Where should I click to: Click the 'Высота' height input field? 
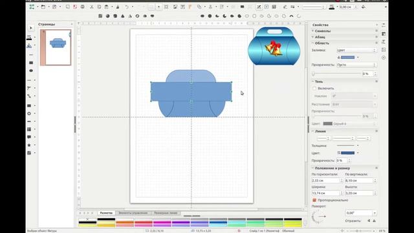(x=361, y=194)
